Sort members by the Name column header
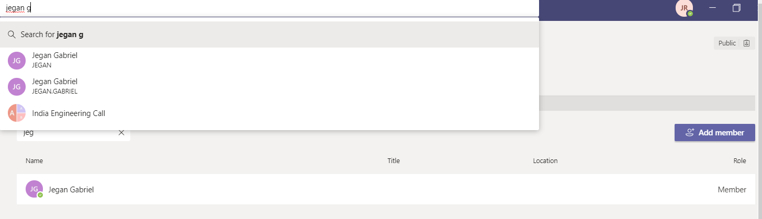 tap(34, 161)
